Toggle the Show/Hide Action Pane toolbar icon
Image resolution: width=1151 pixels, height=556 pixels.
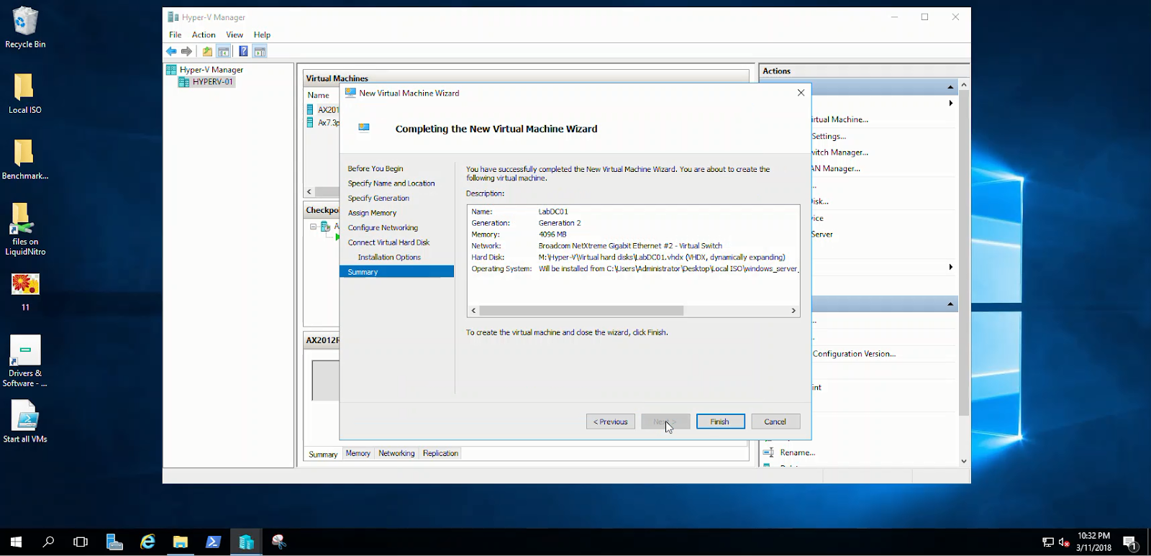coord(260,51)
